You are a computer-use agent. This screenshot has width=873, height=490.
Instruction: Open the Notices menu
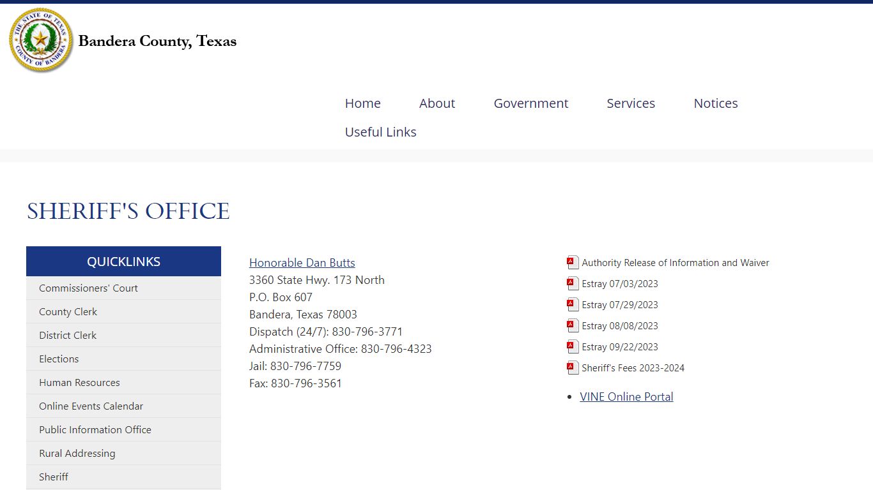tap(716, 103)
